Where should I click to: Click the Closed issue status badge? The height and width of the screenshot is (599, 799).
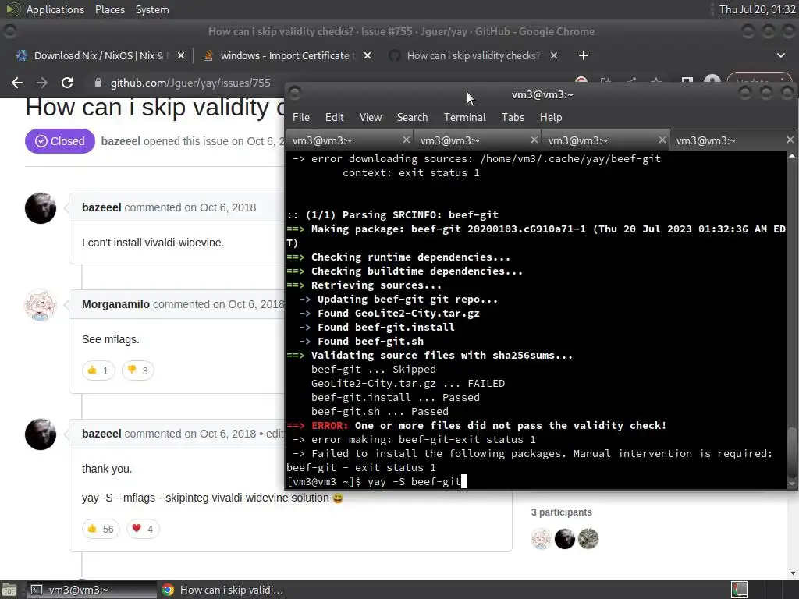[x=59, y=141]
